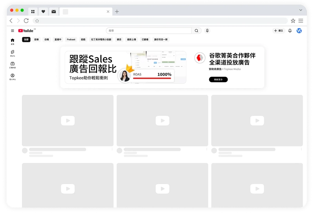Open the notifications bell
Screen dimensions: 314x213
click(x=290, y=31)
